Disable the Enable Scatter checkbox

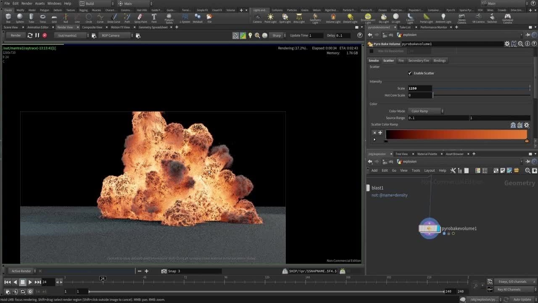[410, 73]
